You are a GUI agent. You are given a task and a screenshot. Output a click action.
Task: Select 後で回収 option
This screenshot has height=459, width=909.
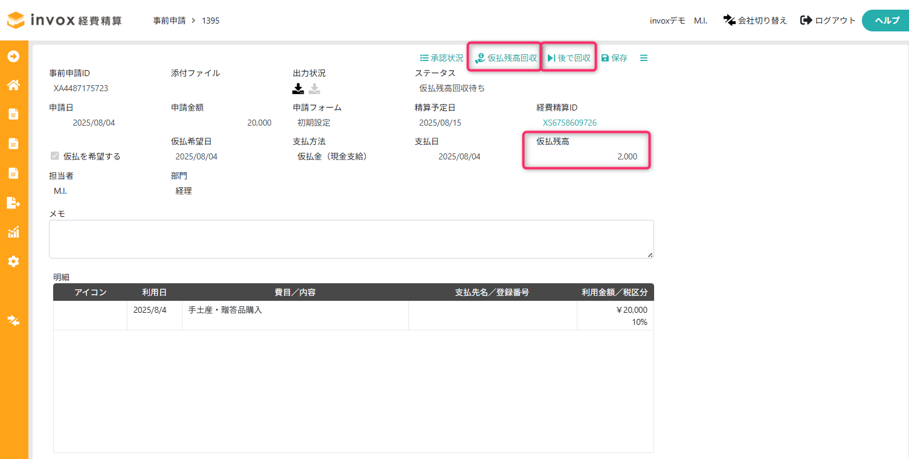[569, 58]
